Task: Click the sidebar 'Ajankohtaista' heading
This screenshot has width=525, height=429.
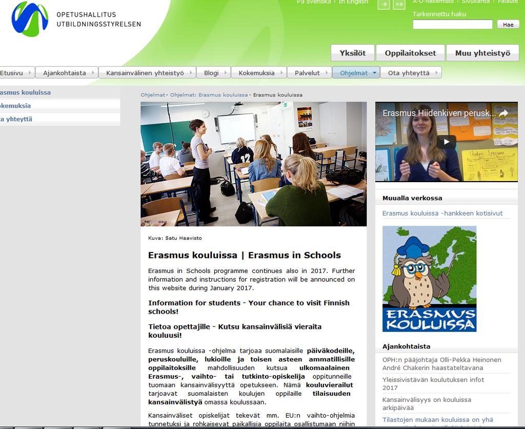Action: 406,346
